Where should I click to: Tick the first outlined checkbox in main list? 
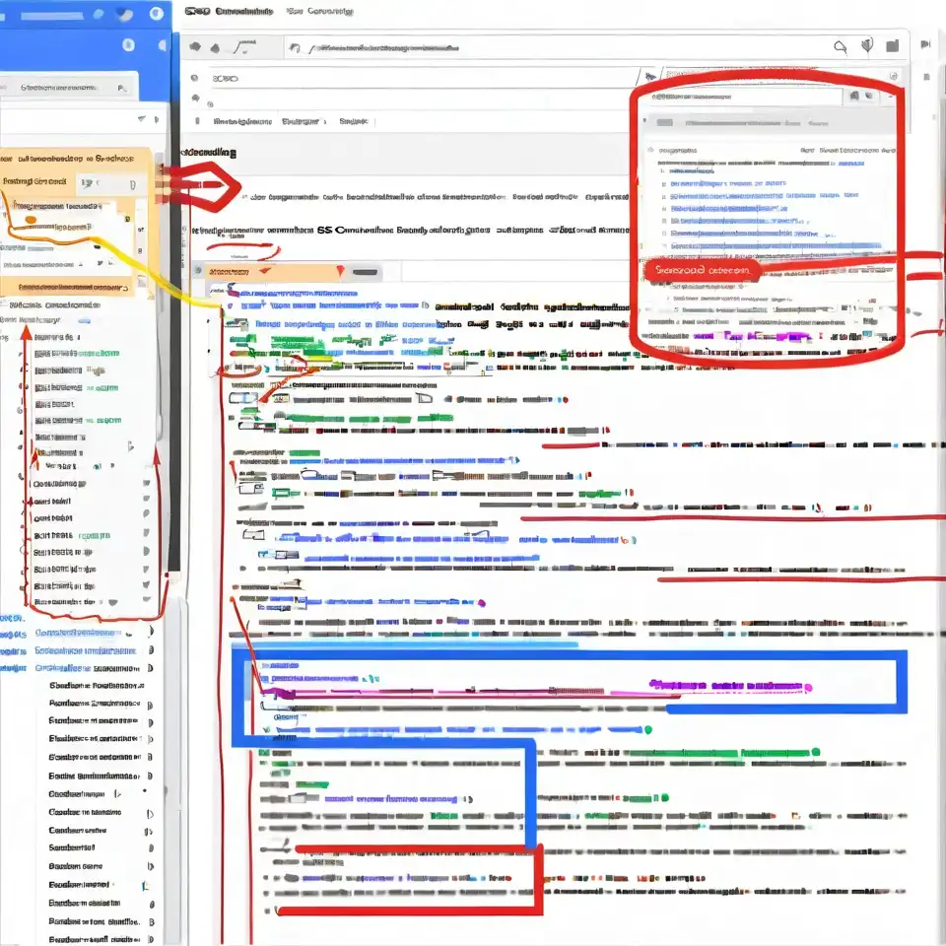coord(237,399)
